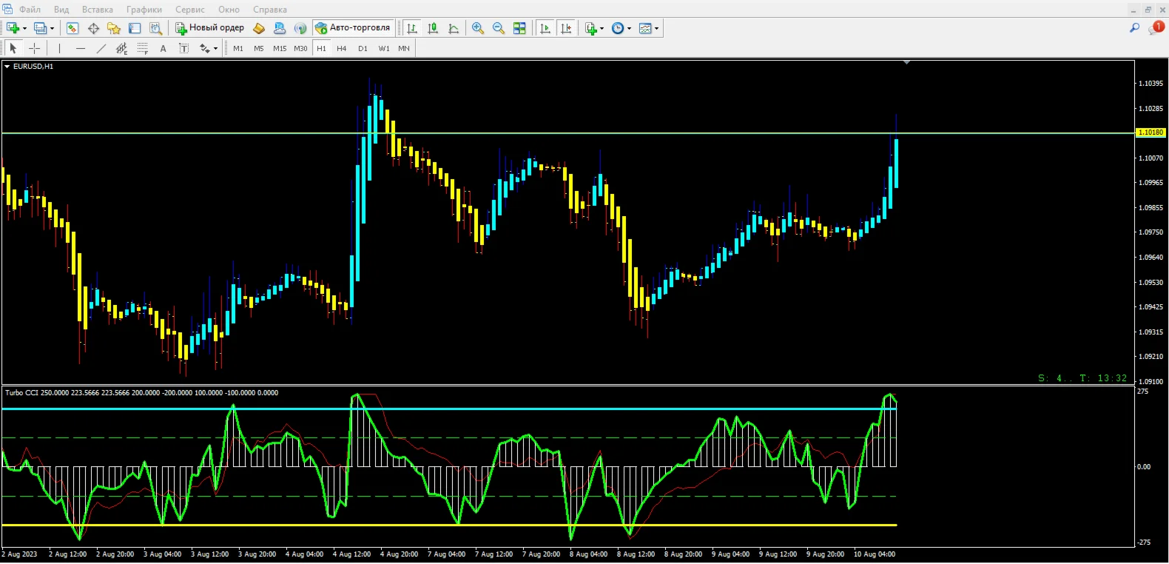
Task: Open the Справка menu
Action: [270, 10]
